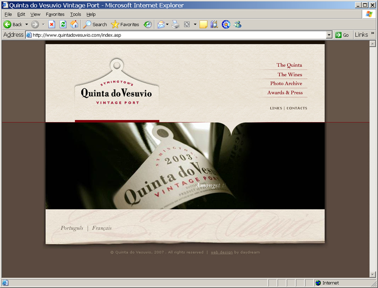Open the Research books-and-magnifier icon
This screenshot has height=288, width=378.
pyautogui.click(x=214, y=25)
